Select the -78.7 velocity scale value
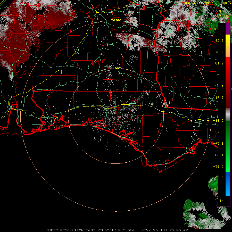The image size is (232, 232). click(218, 167)
